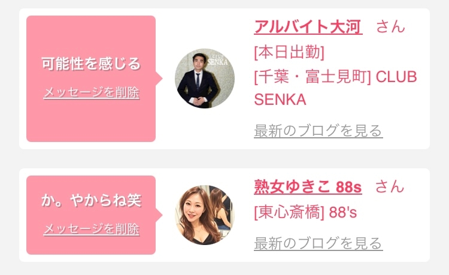Click アルバイト大河's round profile photo
This screenshot has height=275, width=449.
click(x=205, y=78)
